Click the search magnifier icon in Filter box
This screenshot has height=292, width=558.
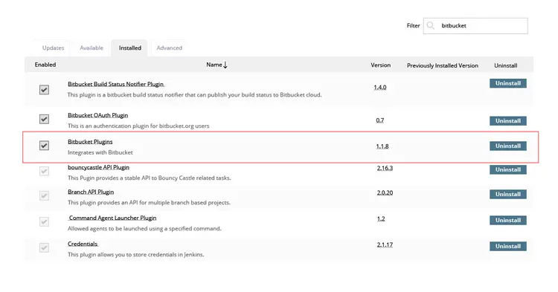tap(430, 25)
